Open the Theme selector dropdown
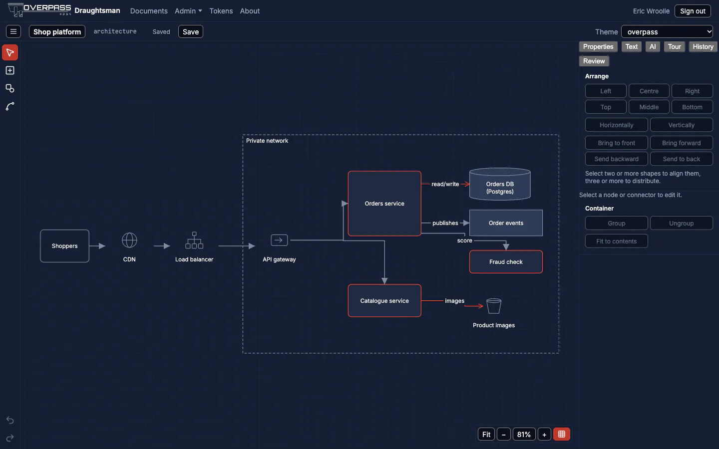 [x=667, y=32]
